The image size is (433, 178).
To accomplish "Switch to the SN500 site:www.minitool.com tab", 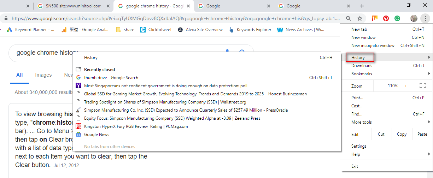I will click(74, 6).
